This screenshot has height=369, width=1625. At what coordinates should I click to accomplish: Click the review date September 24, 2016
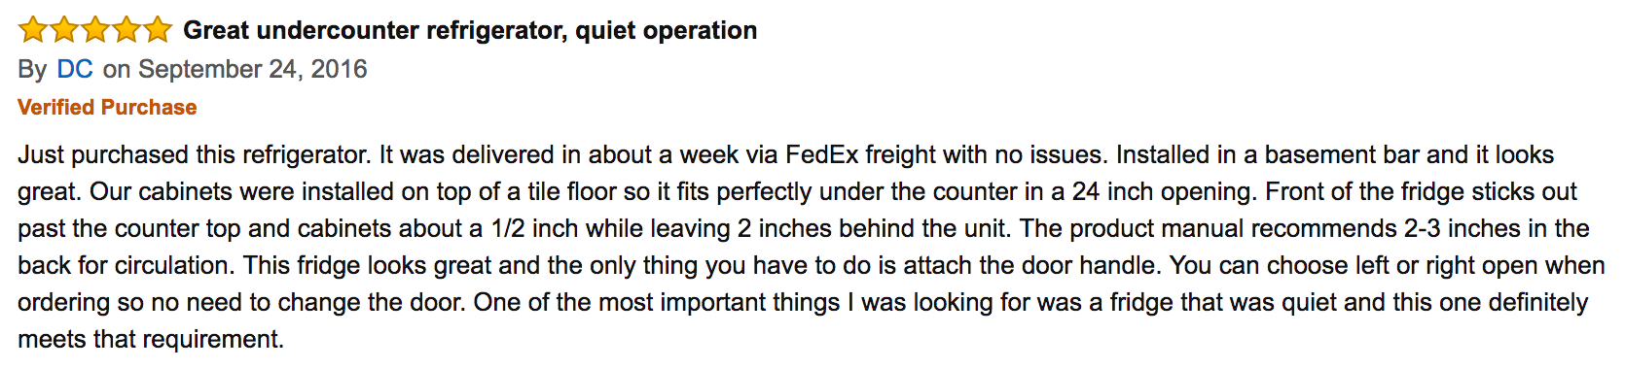[253, 69]
